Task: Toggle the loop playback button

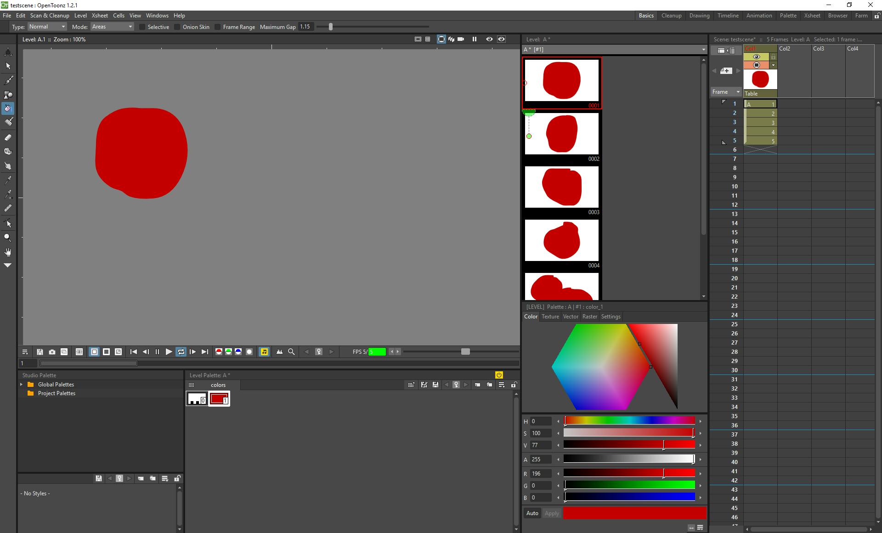Action: click(x=181, y=352)
